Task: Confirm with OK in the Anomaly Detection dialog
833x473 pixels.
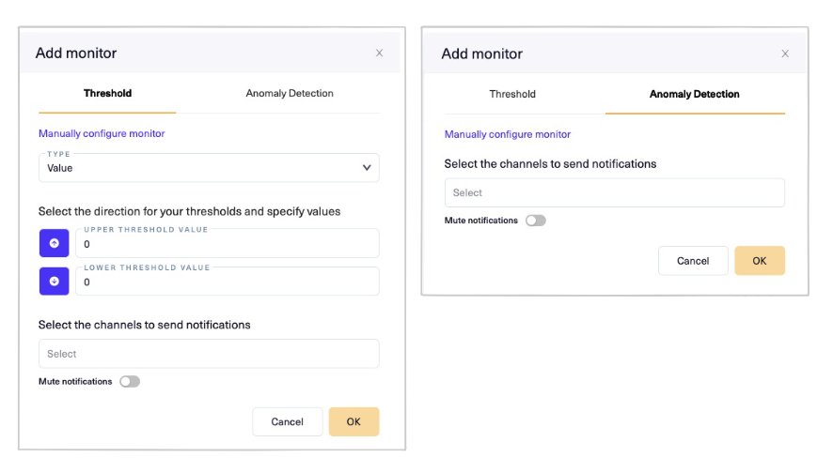Action: click(x=760, y=261)
